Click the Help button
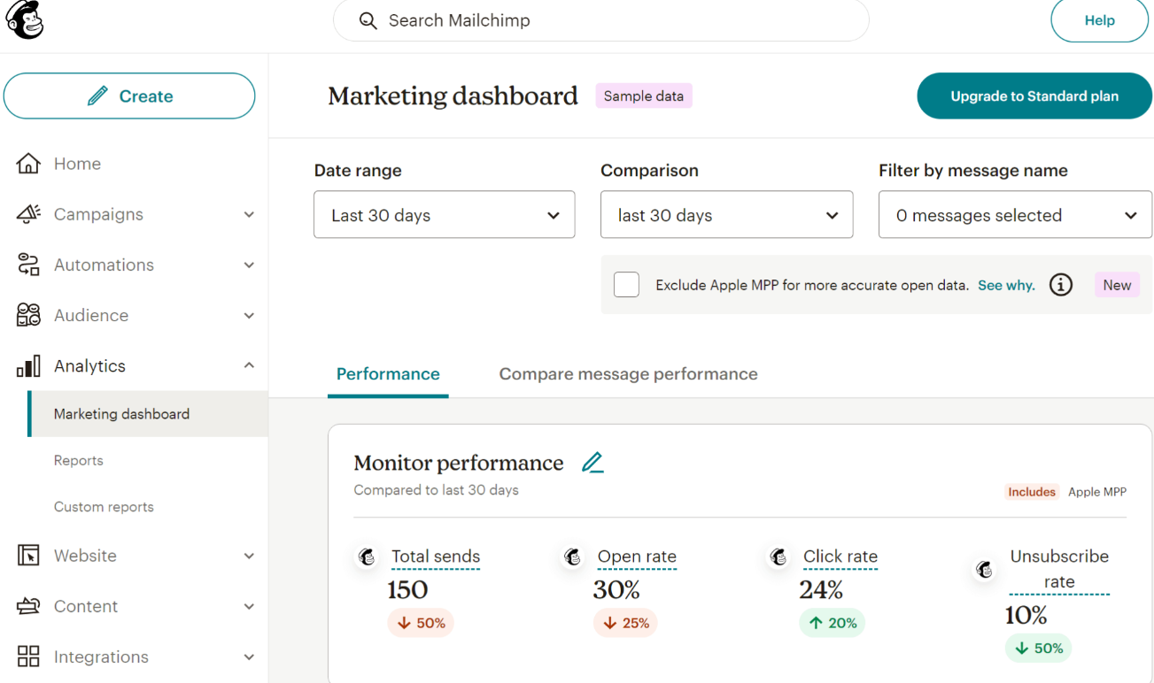Viewport: 1154px width, 683px height. point(1099,20)
